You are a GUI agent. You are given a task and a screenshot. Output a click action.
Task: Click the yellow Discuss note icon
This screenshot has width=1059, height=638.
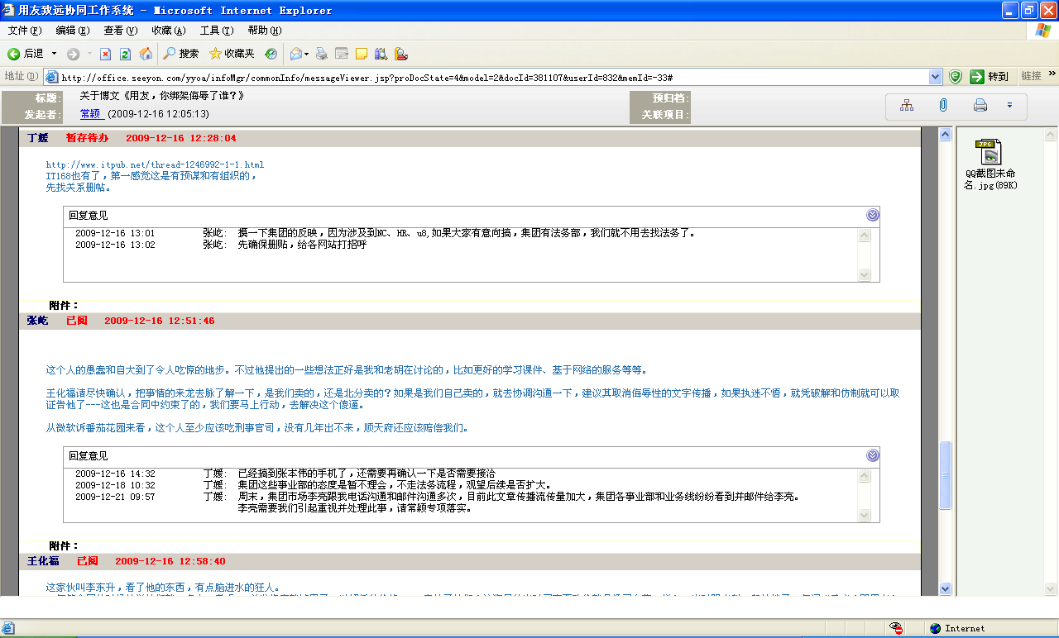tap(361, 54)
